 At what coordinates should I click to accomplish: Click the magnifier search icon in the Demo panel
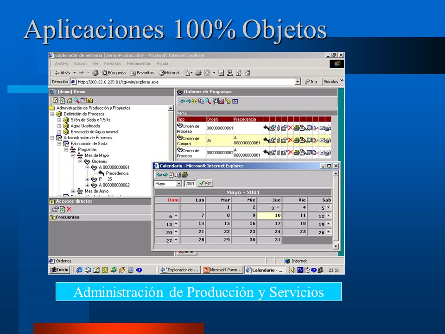pos(76,100)
